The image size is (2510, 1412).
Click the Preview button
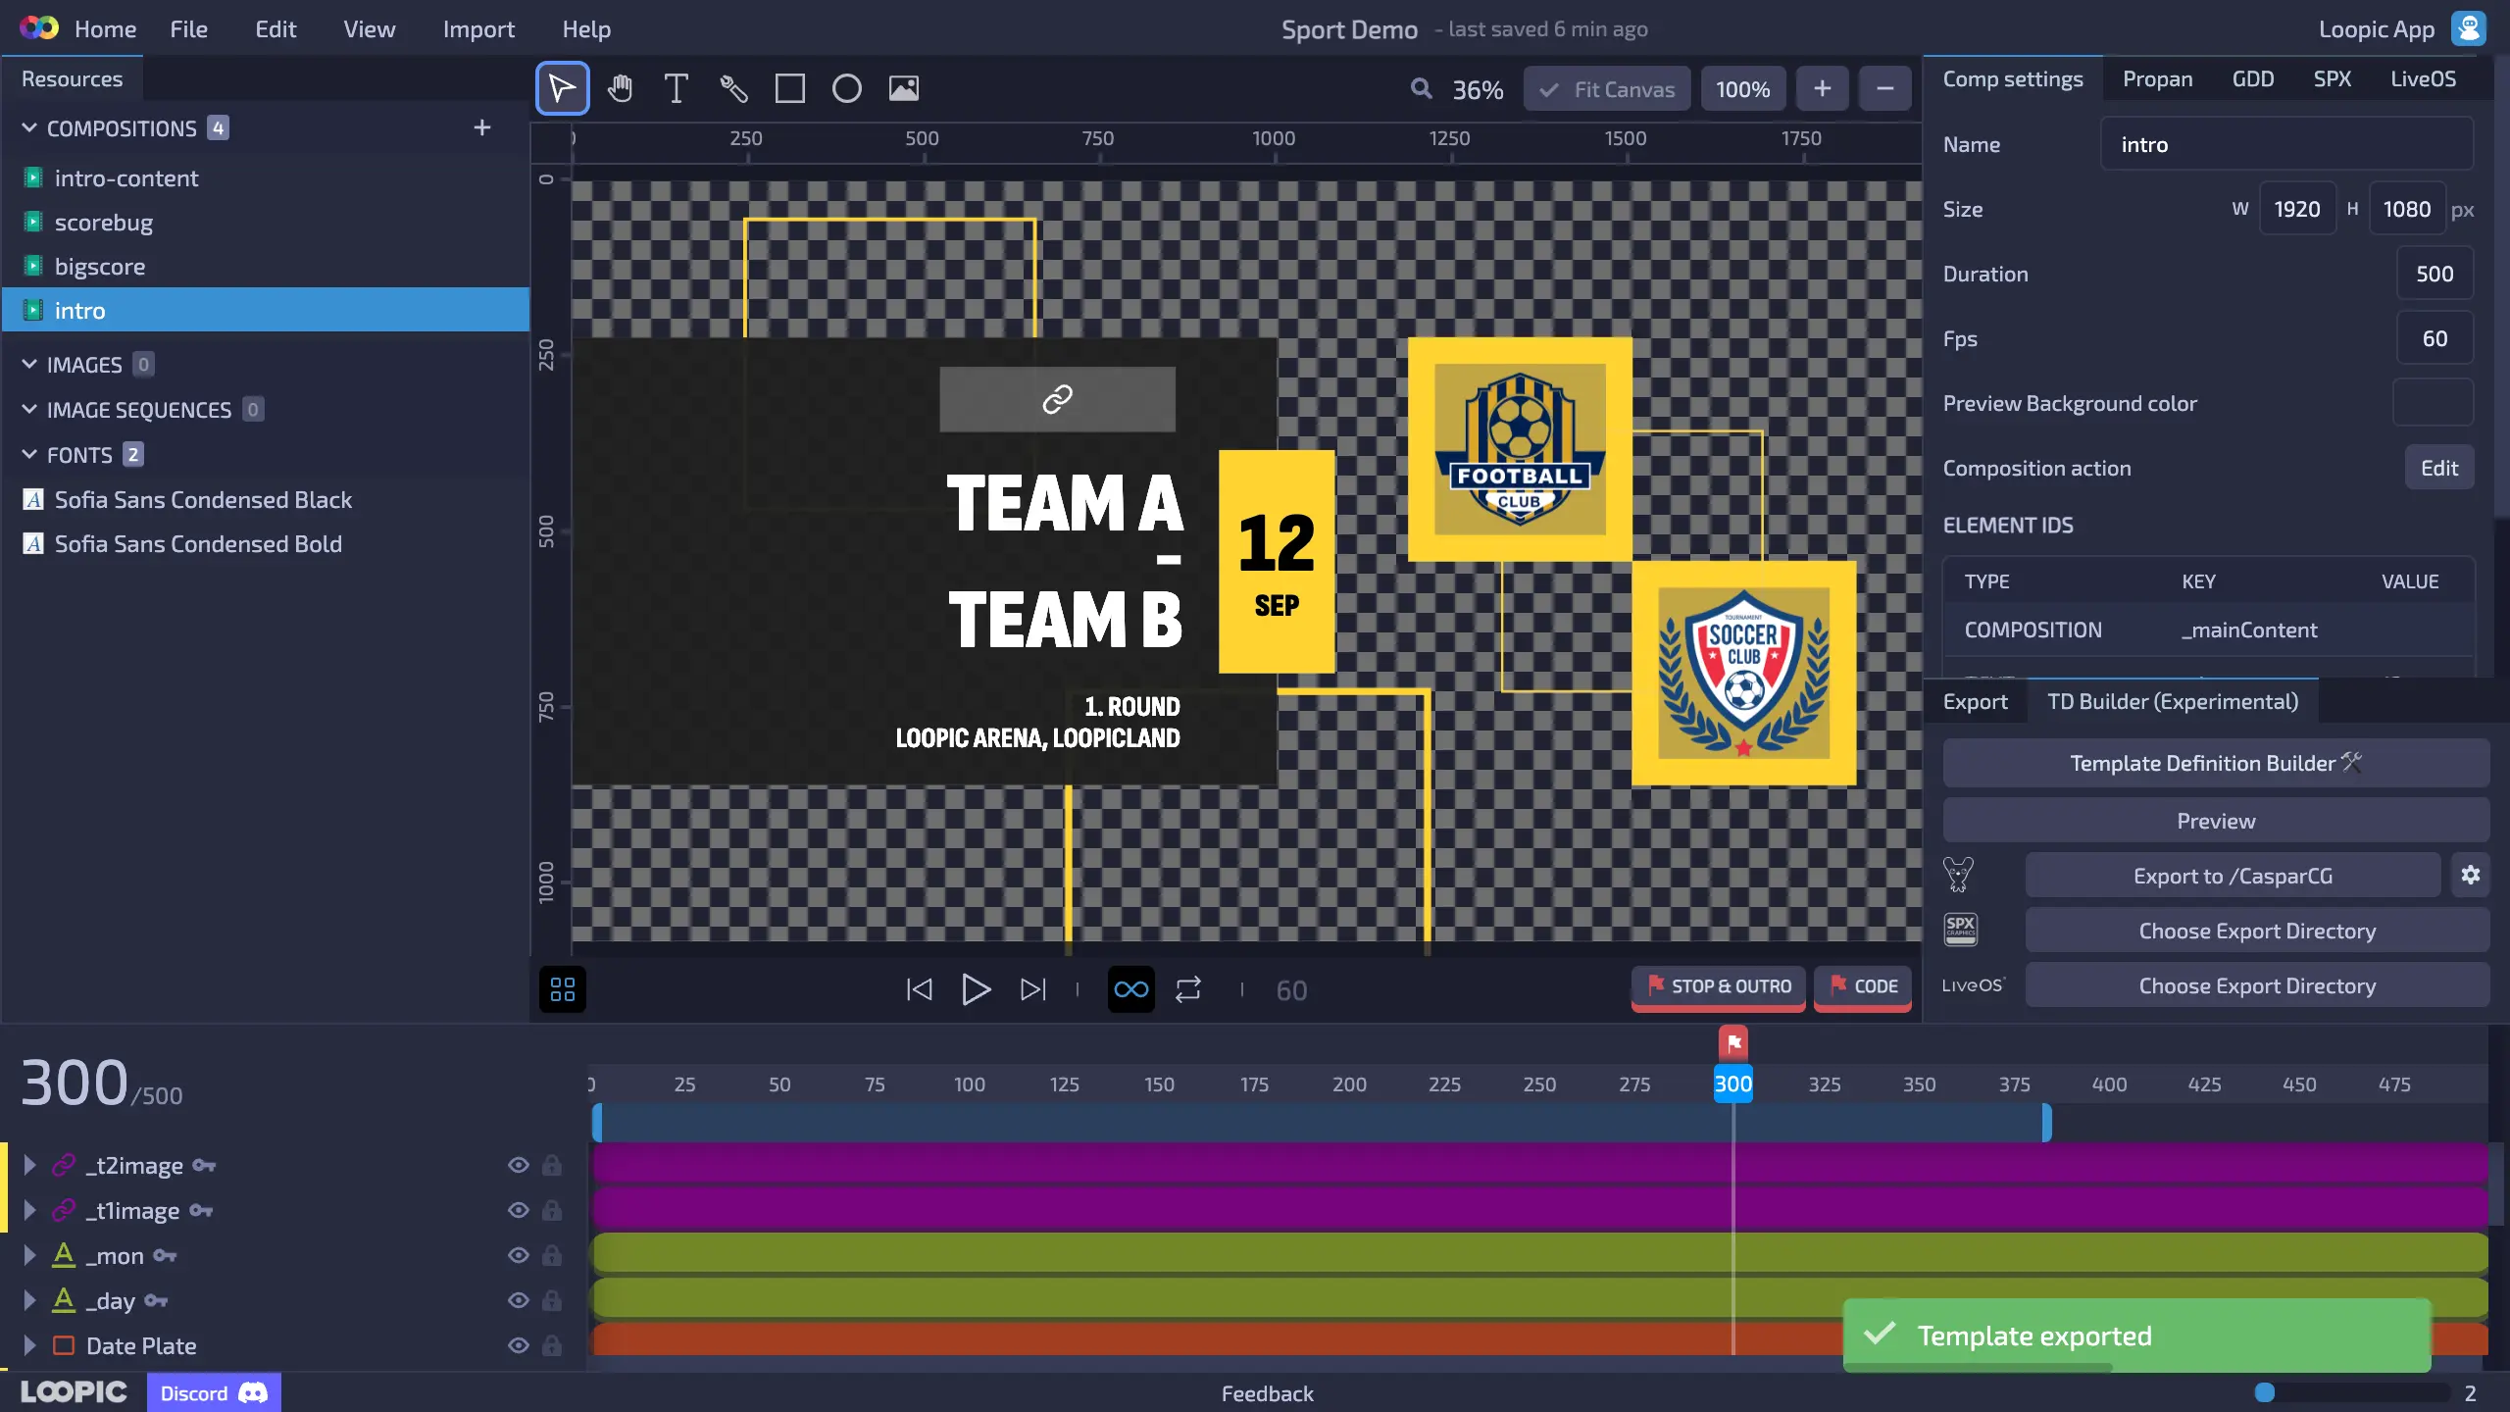[2216, 821]
